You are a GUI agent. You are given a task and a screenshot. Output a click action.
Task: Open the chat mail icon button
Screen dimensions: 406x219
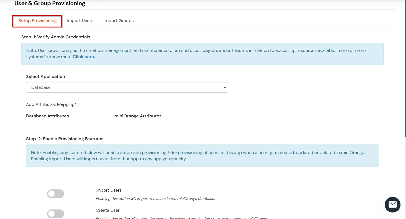click(392, 205)
